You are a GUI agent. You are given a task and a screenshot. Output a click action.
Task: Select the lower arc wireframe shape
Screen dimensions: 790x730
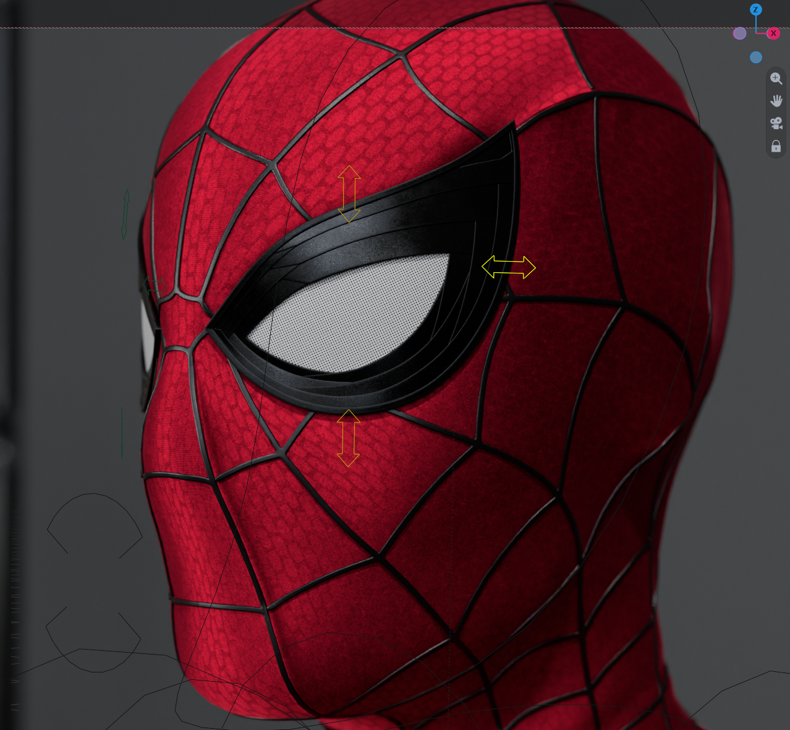93,639
